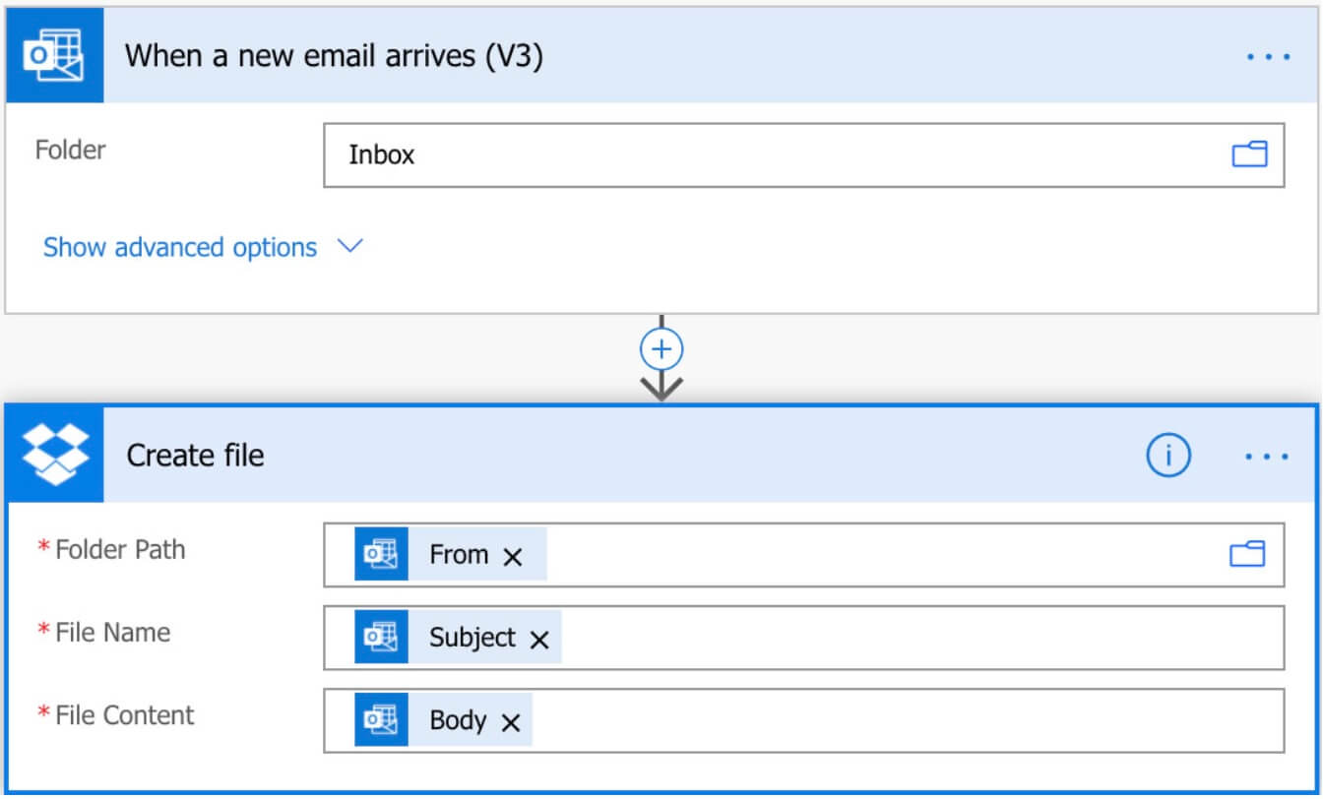
Task: Click the Create file card title
Action: tap(195, 456)
